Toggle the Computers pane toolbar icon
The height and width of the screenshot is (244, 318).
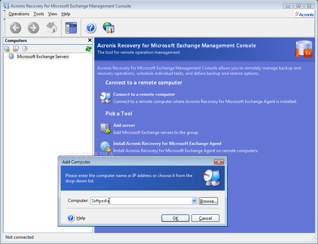[71, 28]
